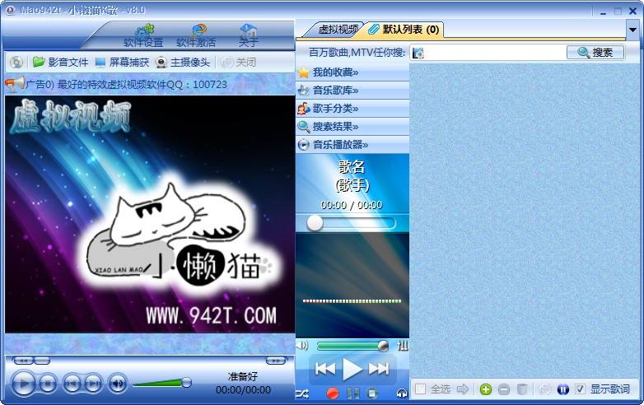Switch to the 虚拟视频 tab
The height and width of the screenshot is (405, 644).
(338, 29)
